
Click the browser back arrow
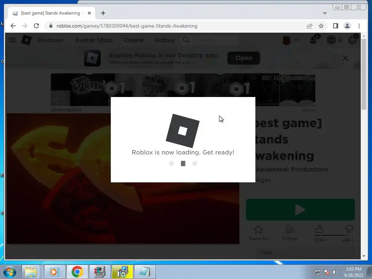tap(13, 26)
